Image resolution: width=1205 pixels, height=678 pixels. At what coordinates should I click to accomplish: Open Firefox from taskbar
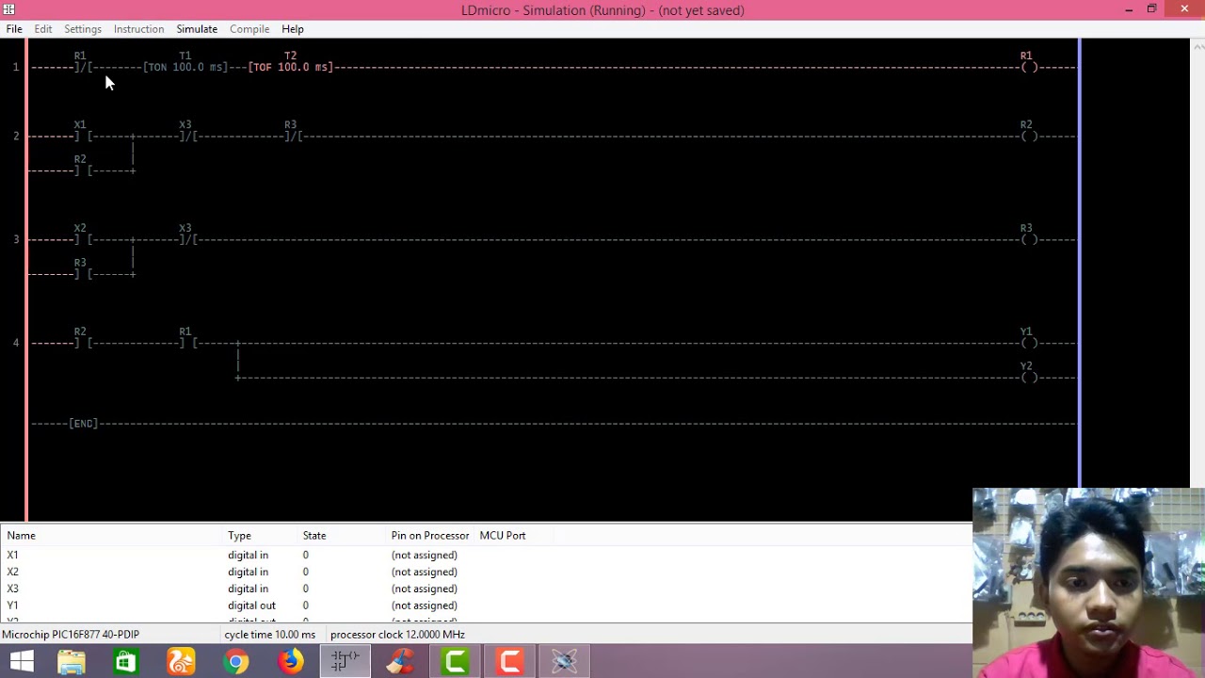[x=291, y=662]
